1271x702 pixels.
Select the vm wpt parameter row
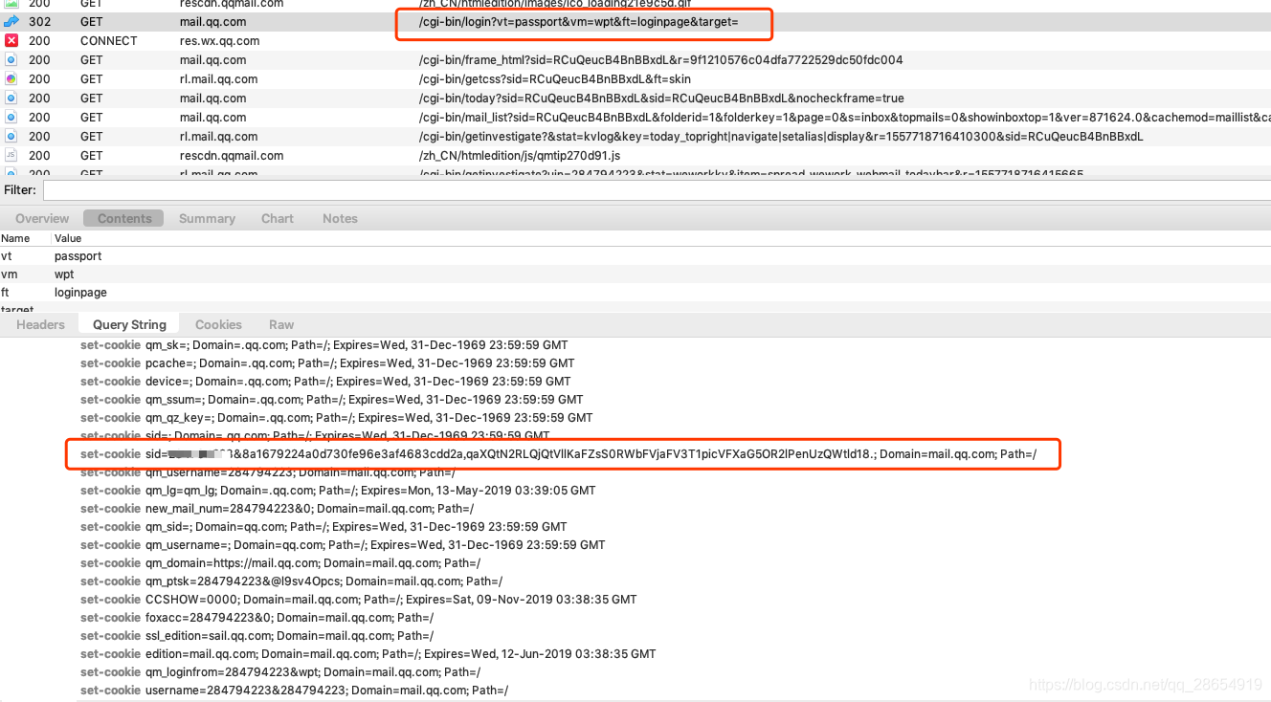point(635,274)
